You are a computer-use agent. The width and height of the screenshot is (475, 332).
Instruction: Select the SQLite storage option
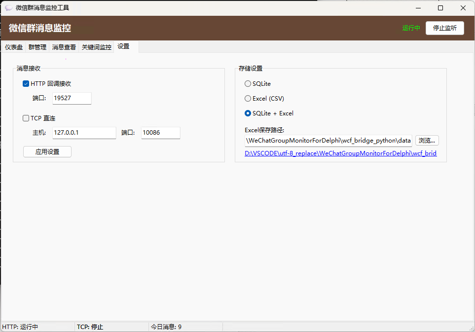point(248,84)
